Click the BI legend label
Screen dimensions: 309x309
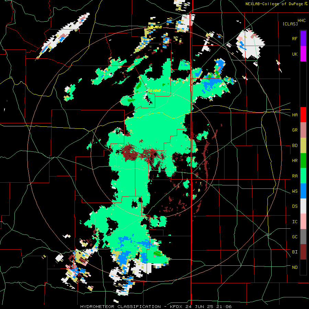click(295, 252)
